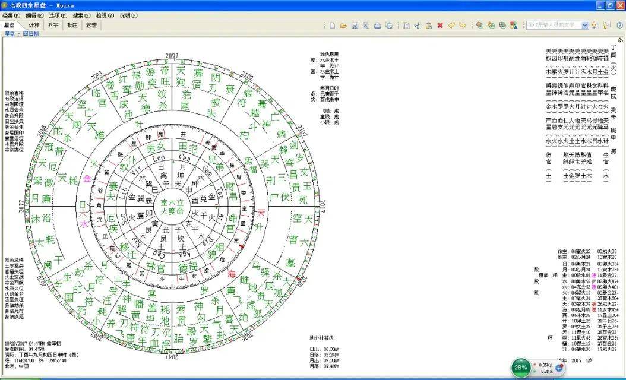The height and width of the screenshot is (380, 626).
Task: Click the New file toolbar icon
Action: point(333,25)
